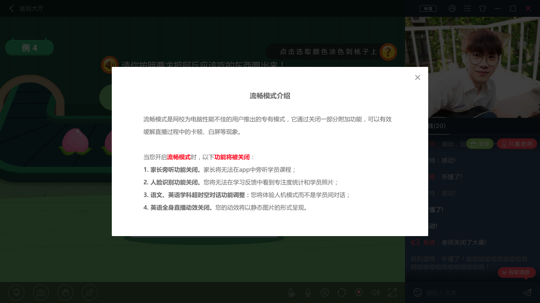The width and height of the screenshot is (540, 303).
Task: Send a like with the heart icon
Action: tap(16, 292)
